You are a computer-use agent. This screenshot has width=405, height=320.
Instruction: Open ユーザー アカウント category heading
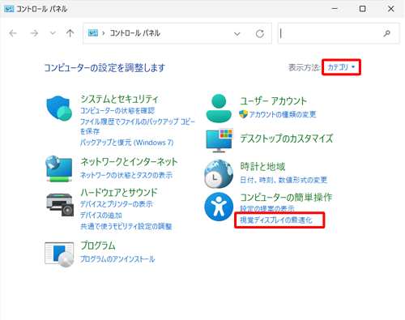coord(274,101)
